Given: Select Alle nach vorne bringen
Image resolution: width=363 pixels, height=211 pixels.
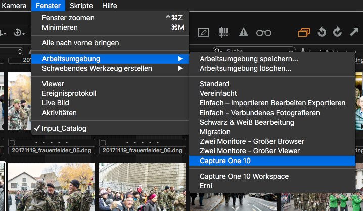Looking at the screenshot, I should point(110,43).
